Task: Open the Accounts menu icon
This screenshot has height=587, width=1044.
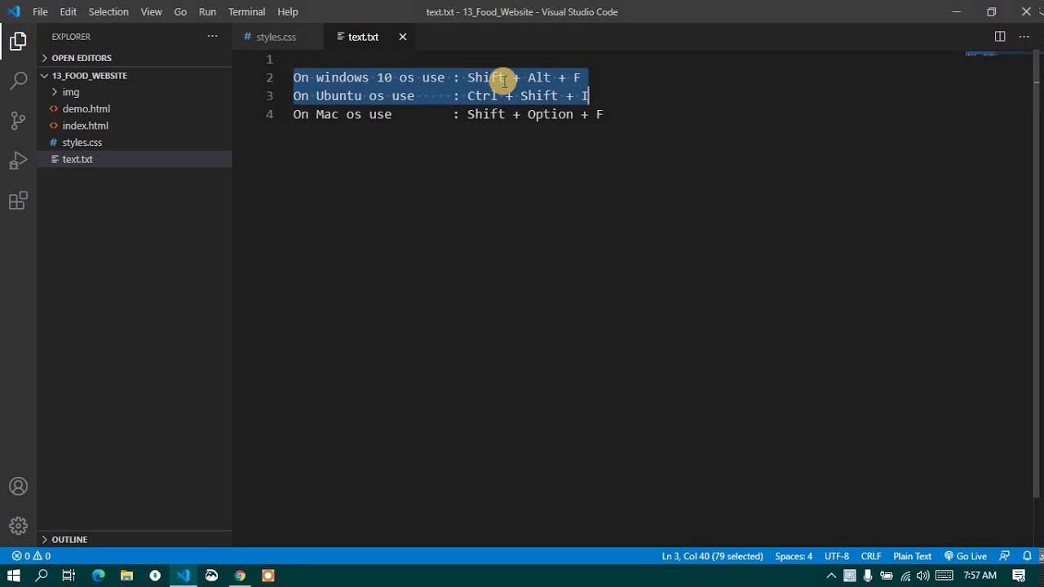Action: [18, 487]
